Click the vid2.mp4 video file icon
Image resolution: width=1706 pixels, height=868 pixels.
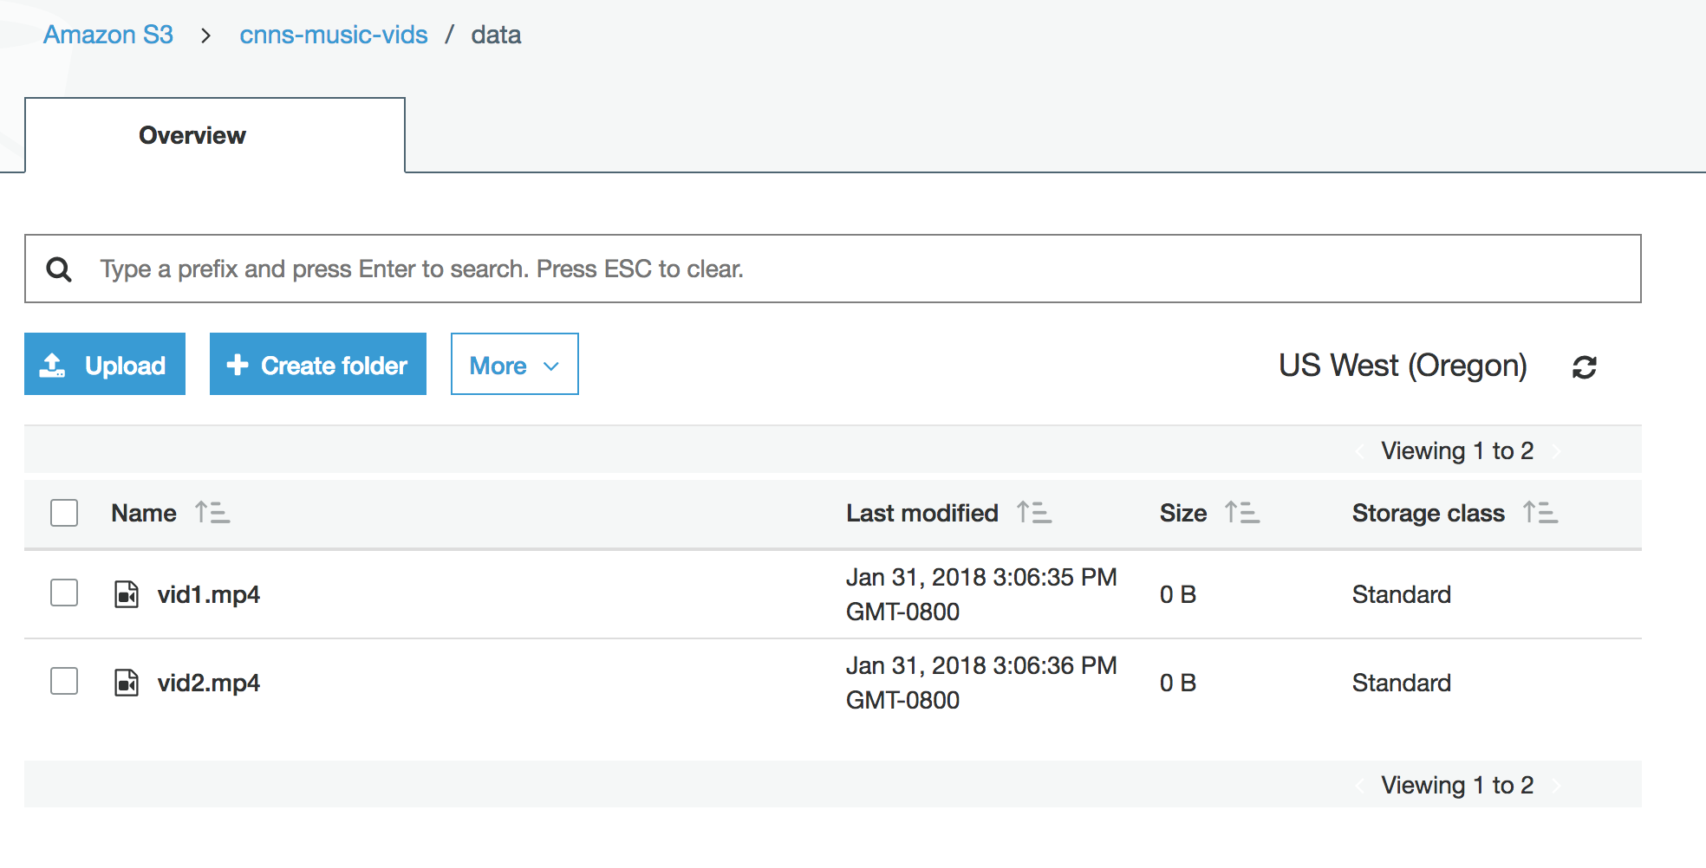pos(127,683)
